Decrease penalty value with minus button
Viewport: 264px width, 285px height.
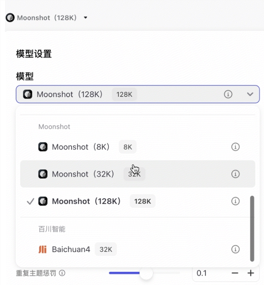click(235, 273)
